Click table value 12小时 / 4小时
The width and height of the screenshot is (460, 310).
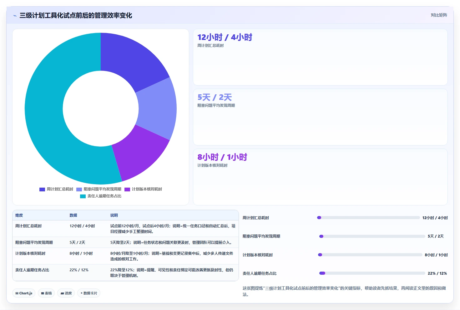(82, 226)
